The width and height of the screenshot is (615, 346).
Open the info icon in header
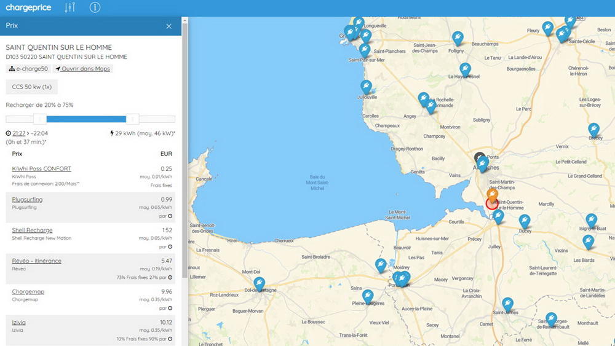[95, 7]
